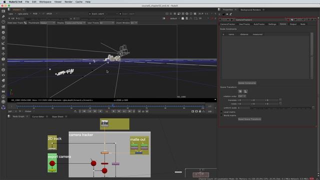This screenshot has width=320, height=180.
Task: Click the animation menu beside translate fields
Action: pos(280,100)
